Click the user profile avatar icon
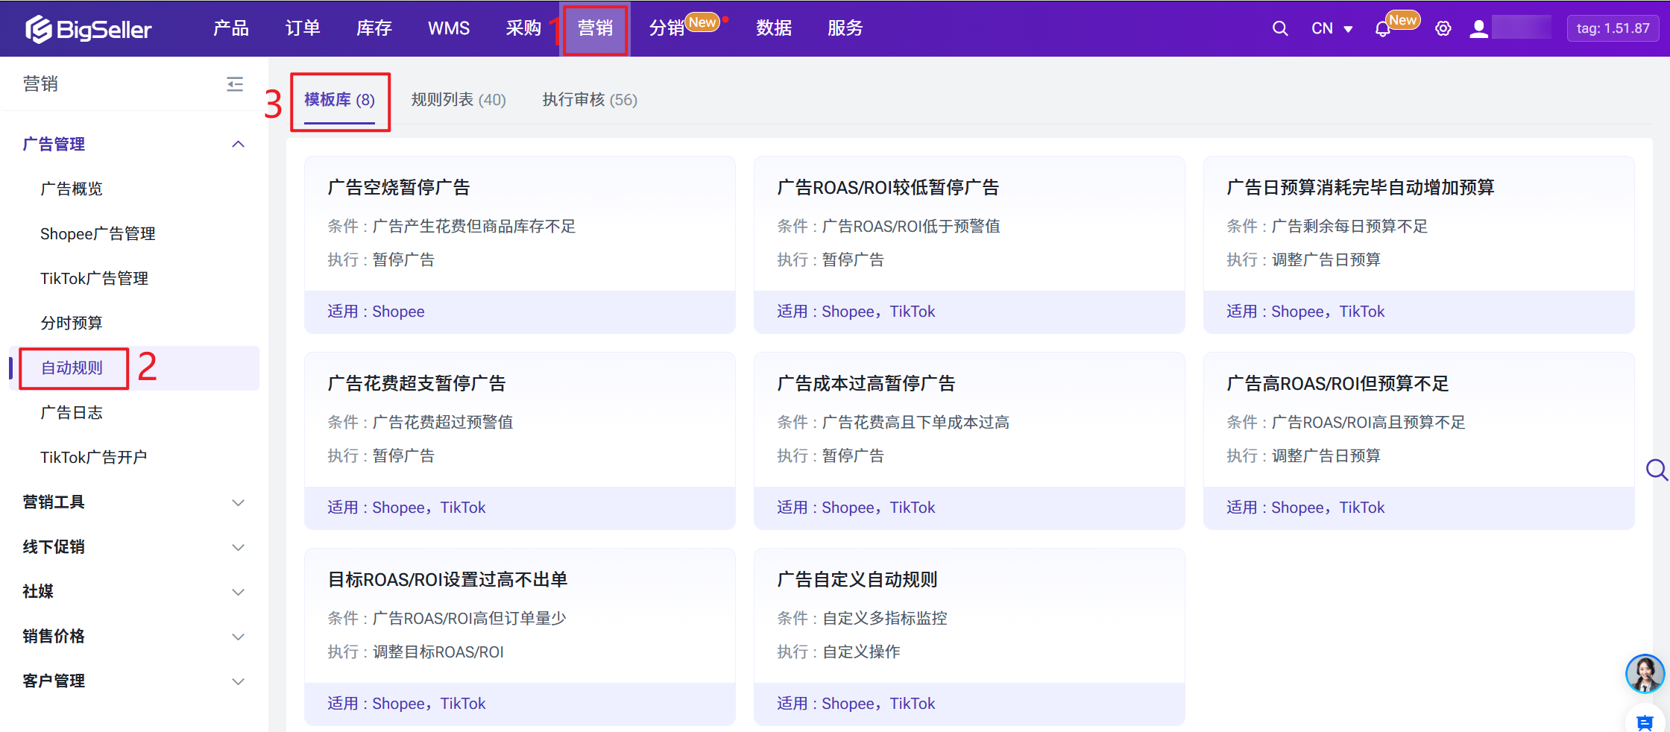Viewport: 1670px width, 732px height. tap(1478, 28)
